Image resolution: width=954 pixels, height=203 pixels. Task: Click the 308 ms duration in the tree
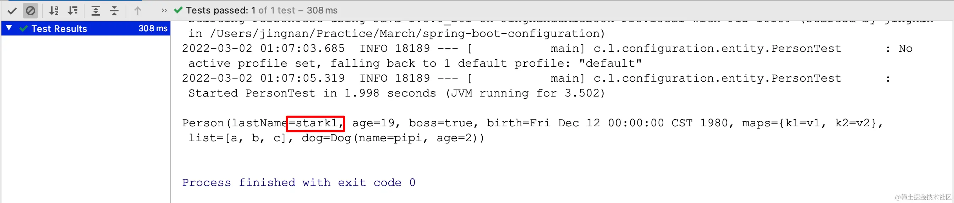(x=153, y=28)
